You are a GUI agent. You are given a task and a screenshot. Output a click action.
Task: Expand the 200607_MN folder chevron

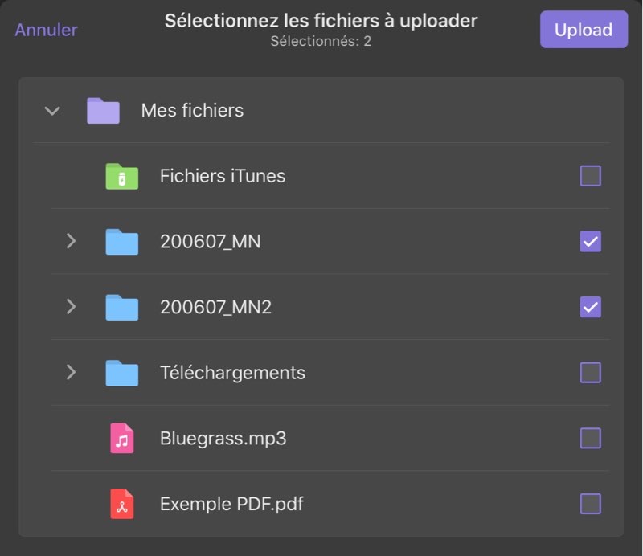point(71,241)
